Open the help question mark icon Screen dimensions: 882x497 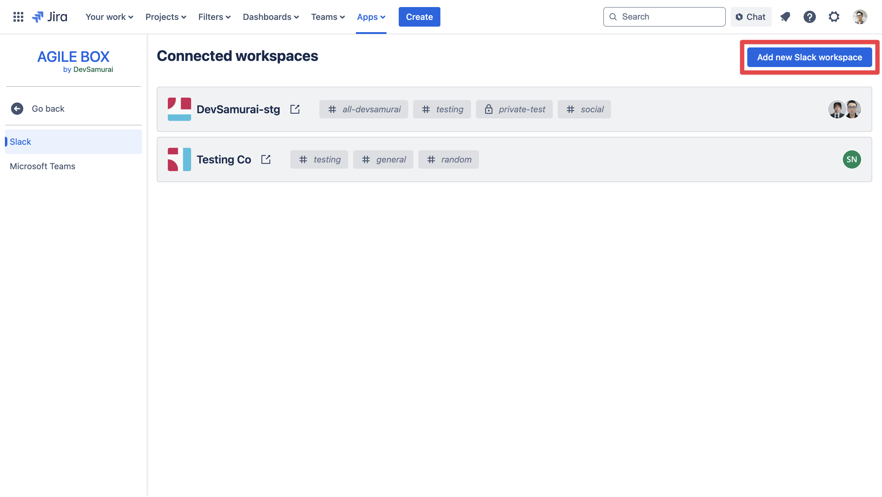pyautogui.click(x=809, y=17)
